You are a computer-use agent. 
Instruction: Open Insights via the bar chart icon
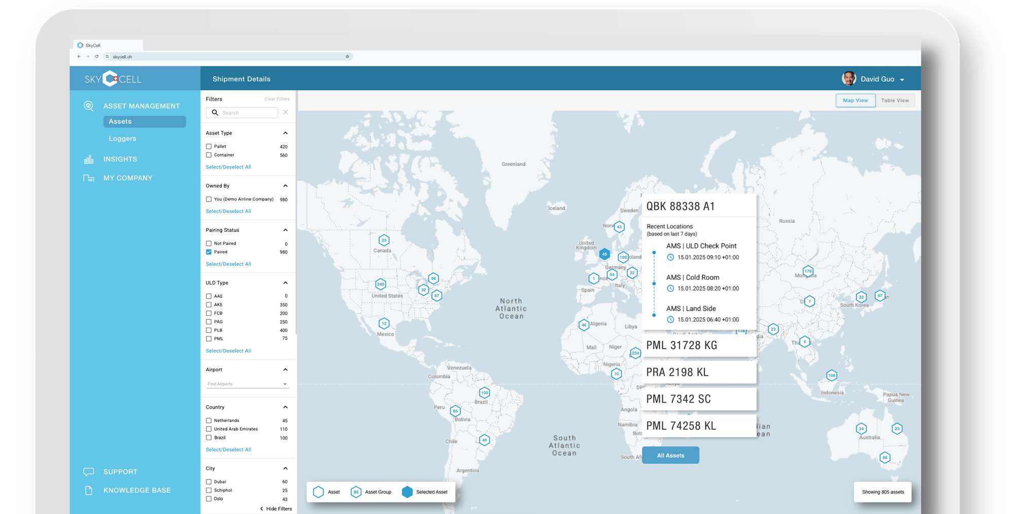(x=89, y=159)
